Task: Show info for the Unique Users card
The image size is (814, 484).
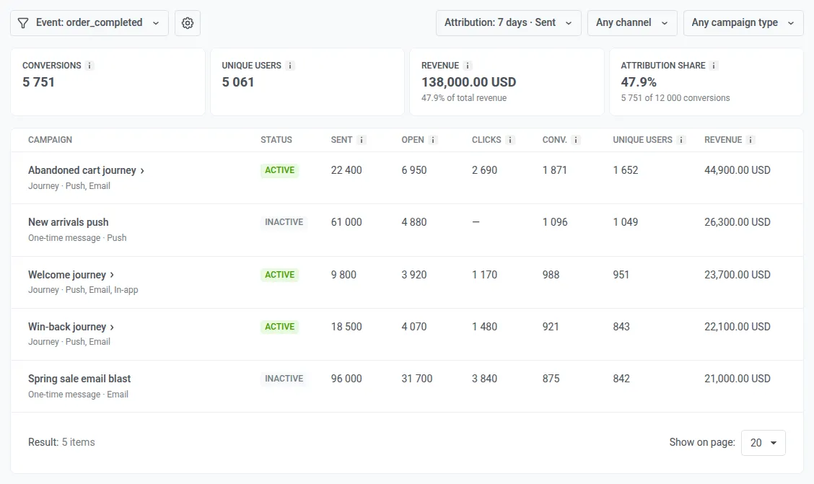Action: coord(290,66)
